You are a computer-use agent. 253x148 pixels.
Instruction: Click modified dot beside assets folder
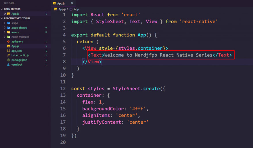point(46,32)
